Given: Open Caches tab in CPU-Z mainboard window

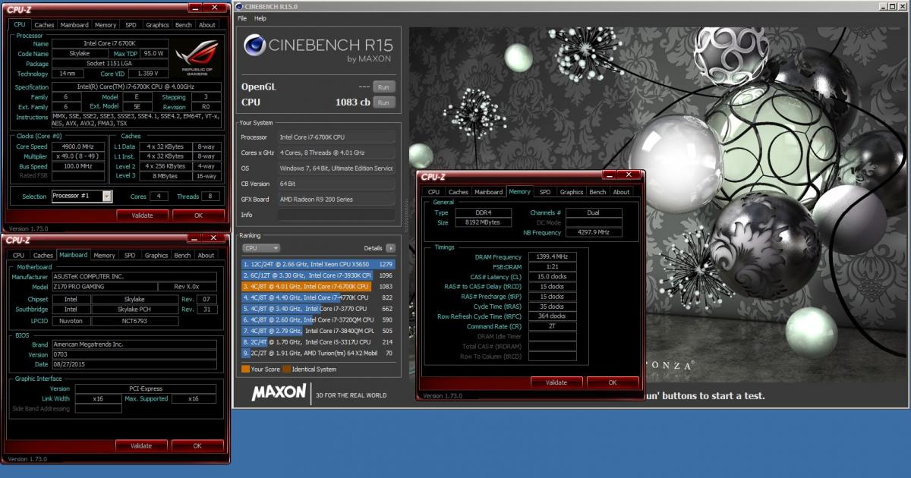Looking at the screenshot, I should [43, 256].
